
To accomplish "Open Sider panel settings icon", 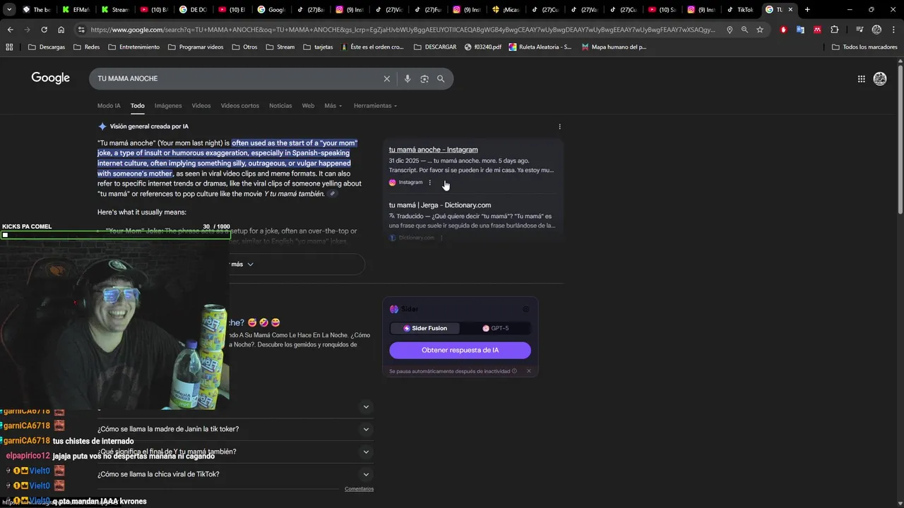I will [x=525, y=309].
